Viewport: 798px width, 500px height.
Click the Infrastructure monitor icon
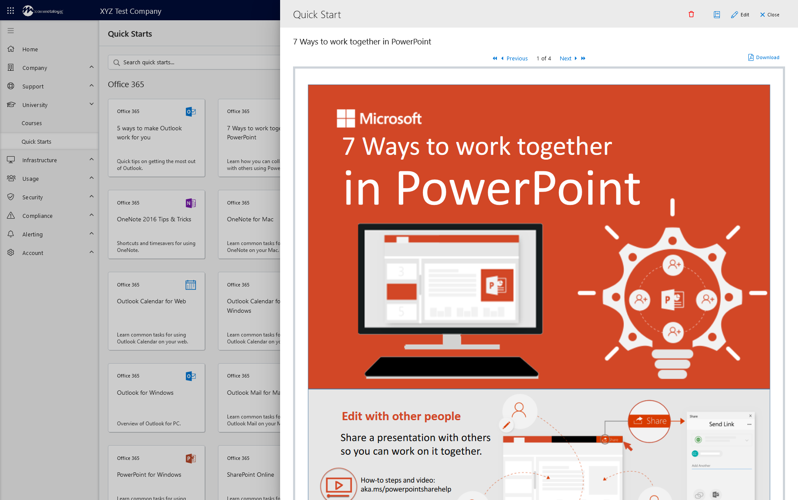click(x=11, y=160)
